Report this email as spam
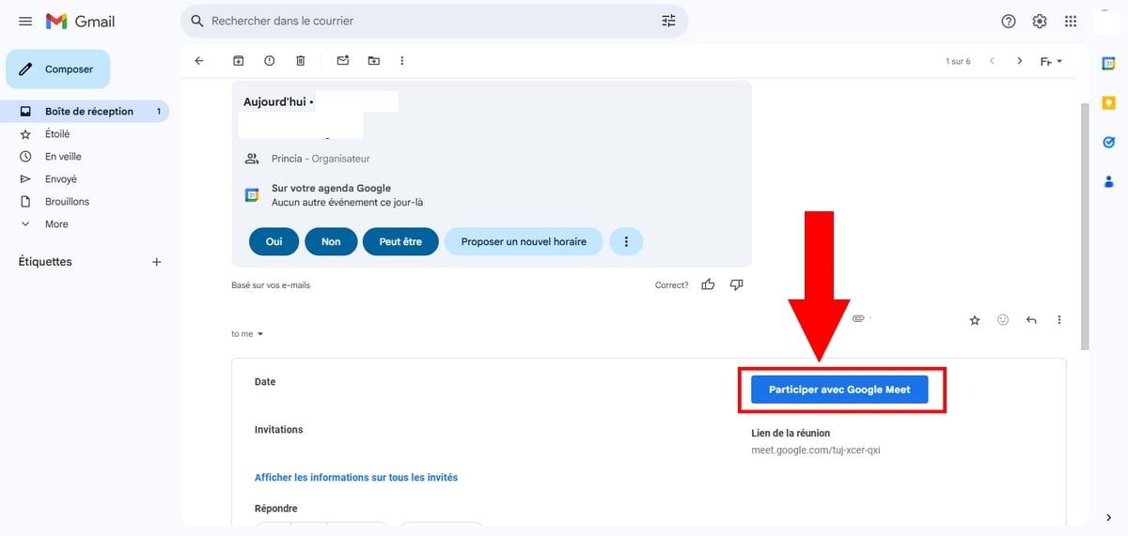Screen dimensions: 1128x536 point(270,61)
